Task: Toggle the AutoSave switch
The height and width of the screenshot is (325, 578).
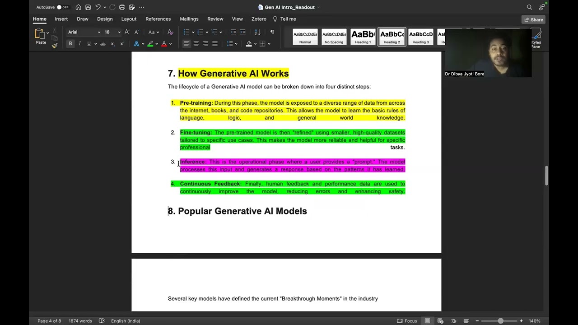Action: tap(62, 7)
